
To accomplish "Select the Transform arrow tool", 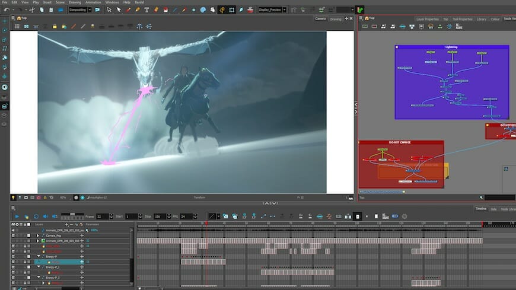I will [x=109, y=10].
